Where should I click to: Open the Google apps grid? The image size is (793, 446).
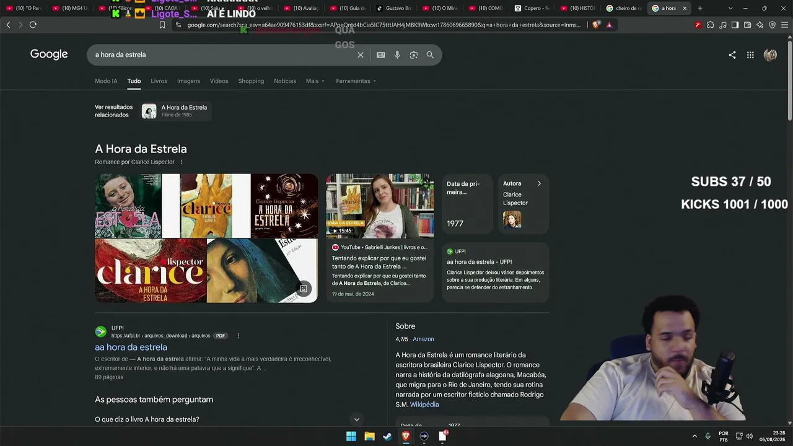tap(750, 55)
